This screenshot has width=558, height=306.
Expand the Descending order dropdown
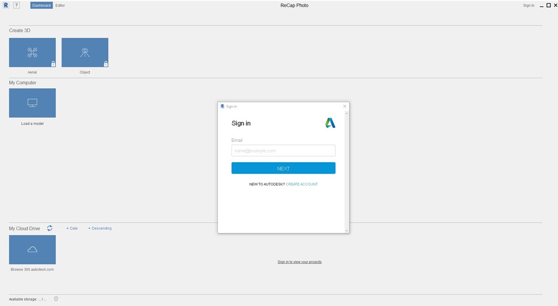tap(100, 228)
